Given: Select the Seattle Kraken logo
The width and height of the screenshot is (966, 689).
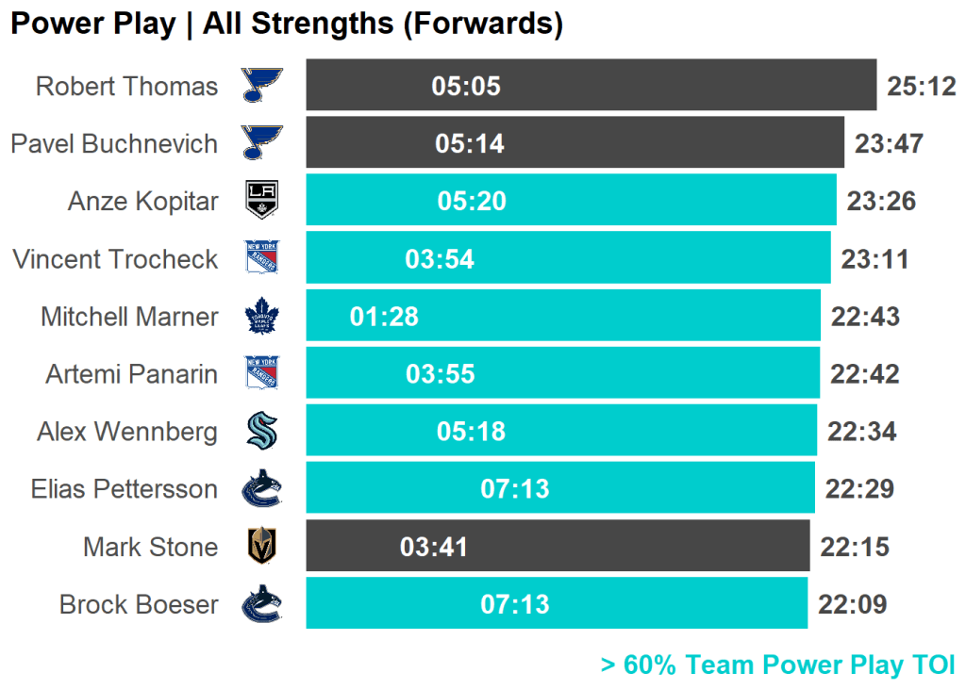Looking at the screenshot, I should click(x=261, y=432).
